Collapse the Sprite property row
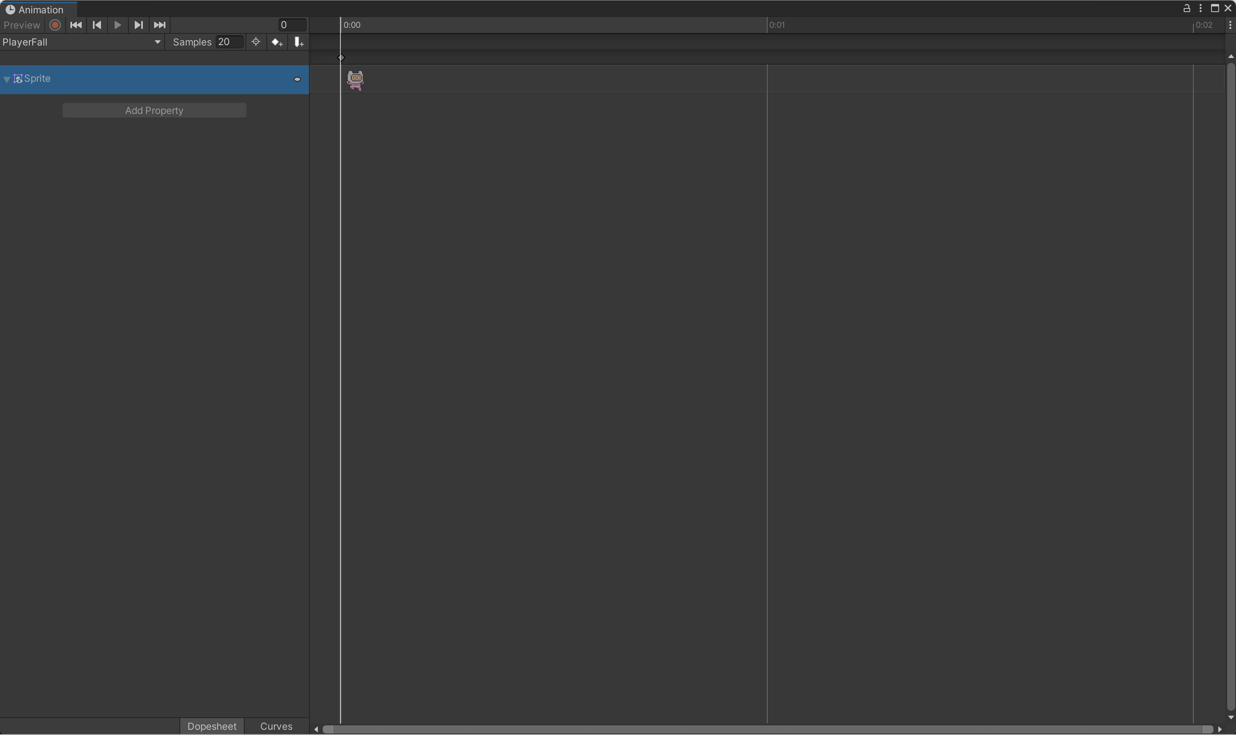Image resolution: width=1236 pixels, height=735 pixels. click(7, 79)
